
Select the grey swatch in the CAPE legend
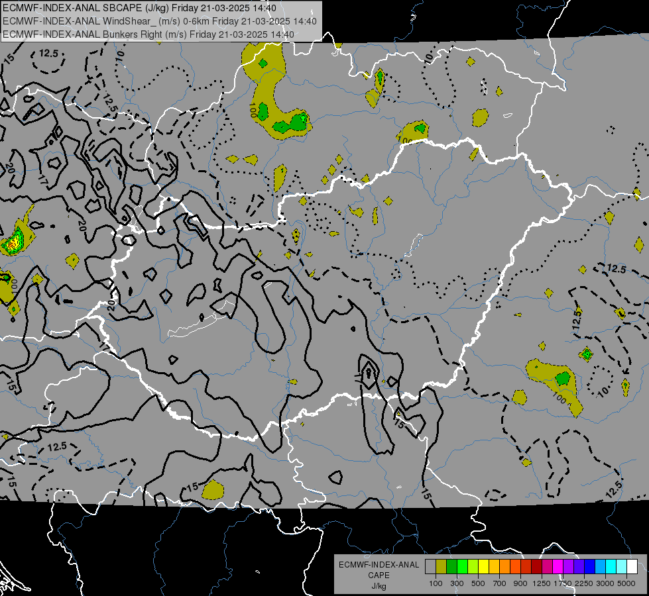(430, 566)
